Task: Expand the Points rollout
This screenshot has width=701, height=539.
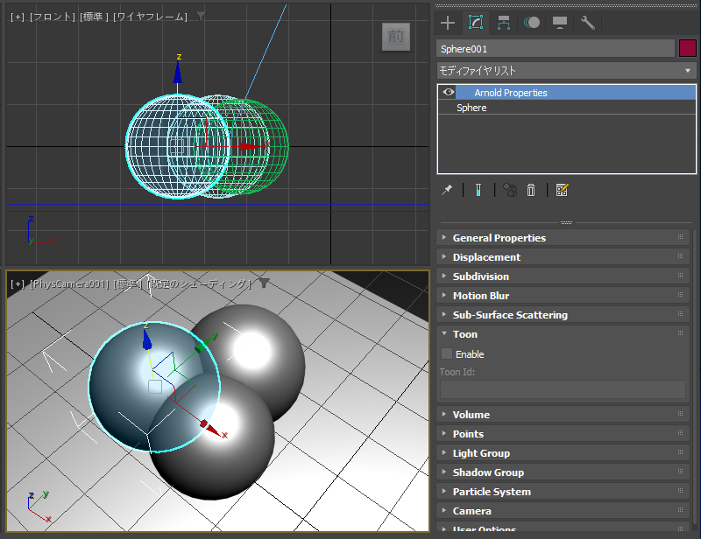Action: [563, 434]
